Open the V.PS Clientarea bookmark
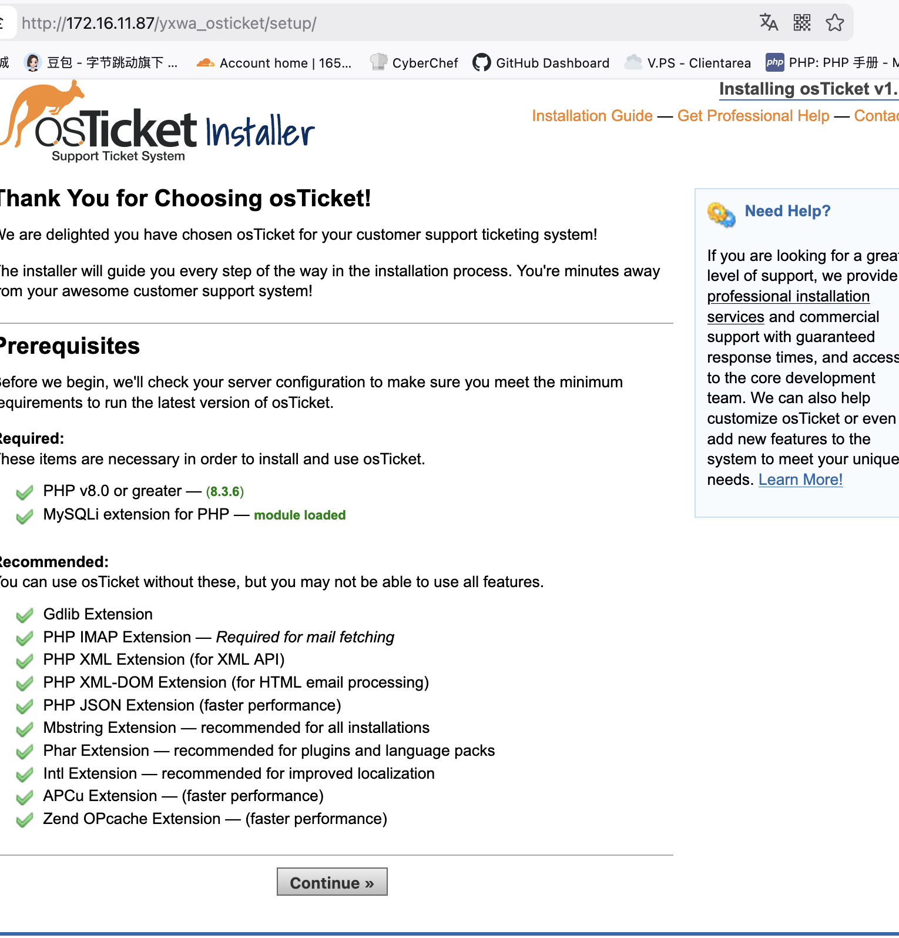Screen dimensions: 899x938 point(688,63)
